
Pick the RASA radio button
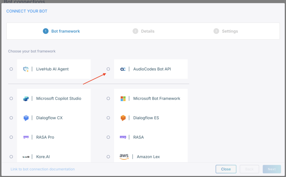pyautogui.click(x=108, y=137)
